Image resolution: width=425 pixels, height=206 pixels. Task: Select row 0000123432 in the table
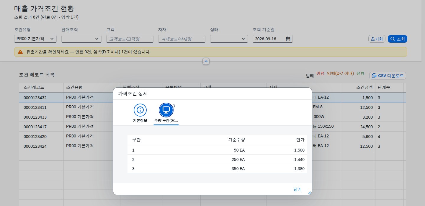pyautogui.click(x=212, y=97)
